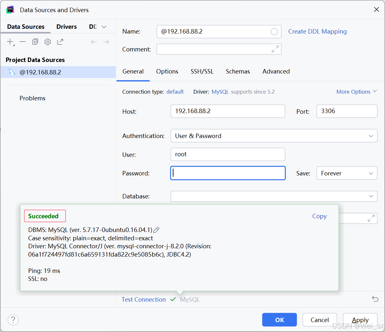Expand the Comment field with arrows icon
The height and width of the screenshot is (332, 385).
[275, 49]
